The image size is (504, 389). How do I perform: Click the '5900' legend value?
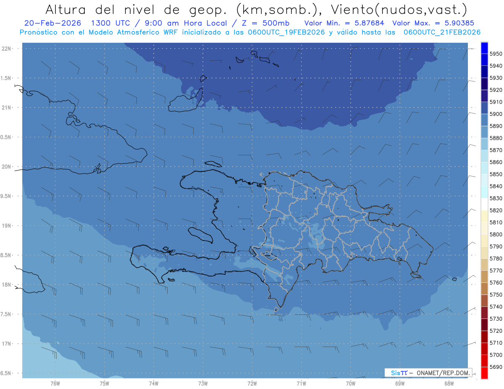tap(496, 114)
